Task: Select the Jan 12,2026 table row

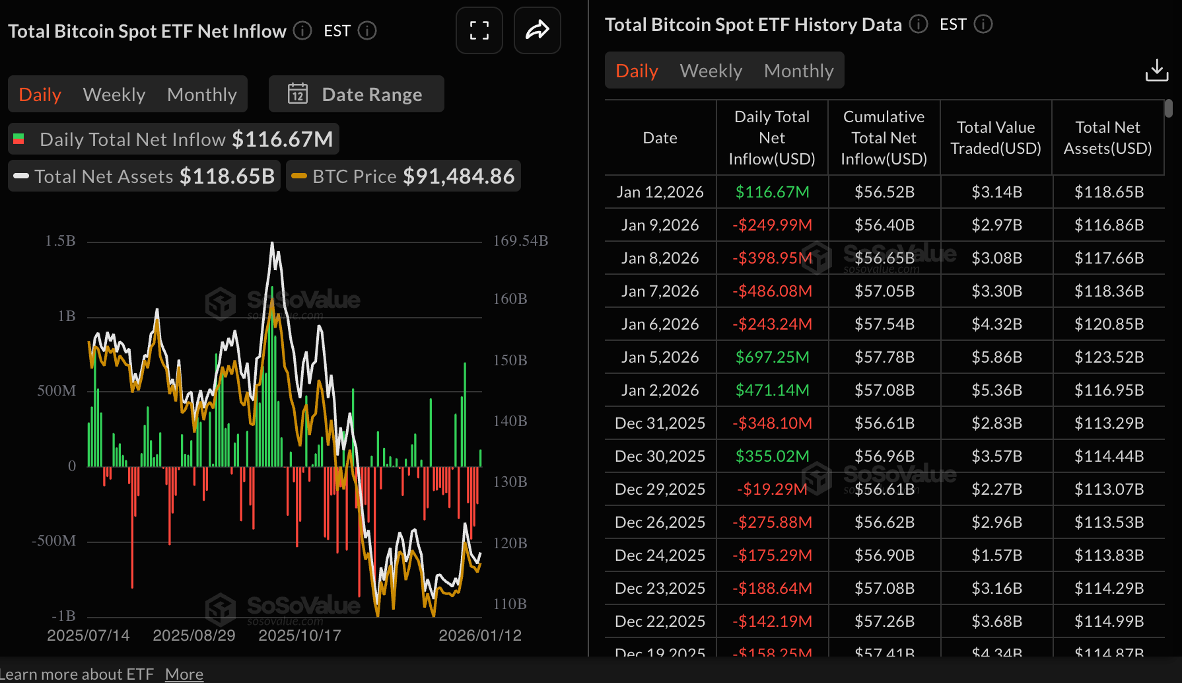Action: 660,192
